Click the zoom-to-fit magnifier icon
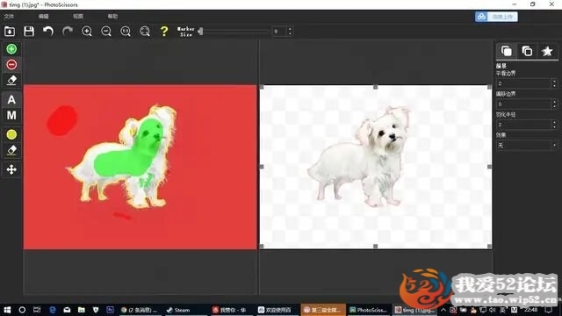The height and width of the screenshot is (316, 562). click(x=145, y=32)
